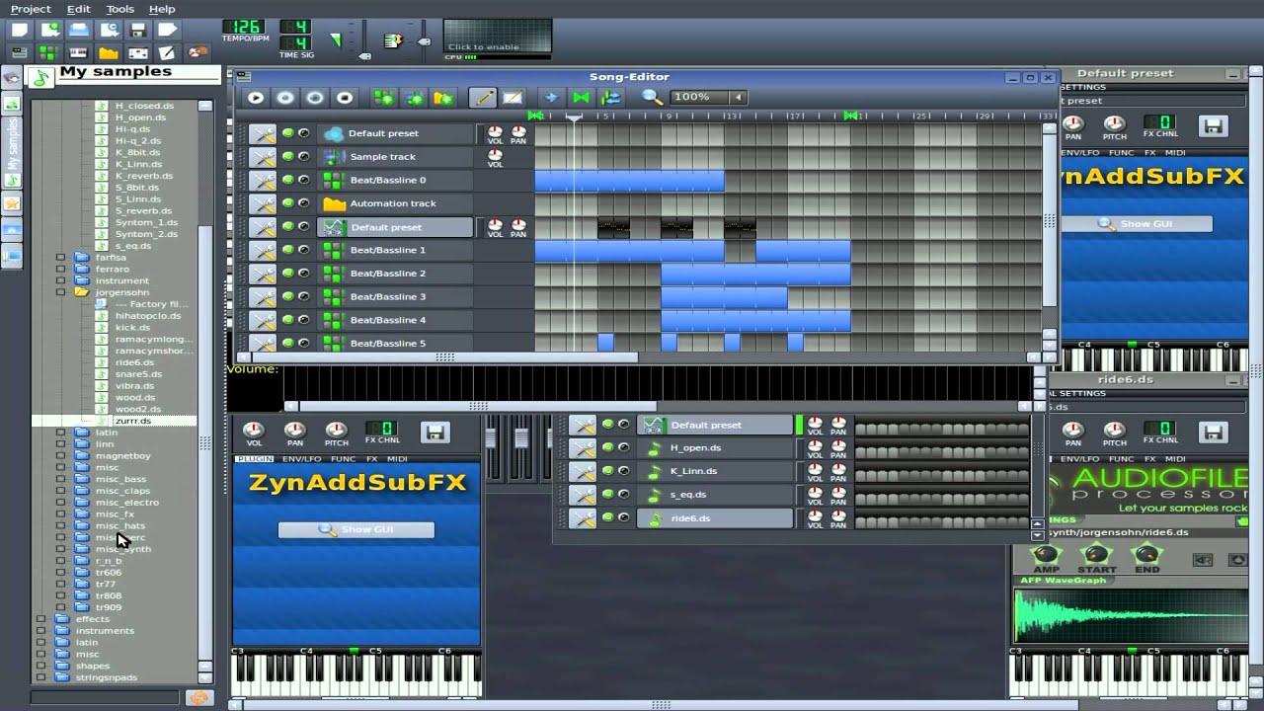Toggle auto-scrolling arrow in Song-Editor
Viewport: 1264px width, 711px height.
552,98
